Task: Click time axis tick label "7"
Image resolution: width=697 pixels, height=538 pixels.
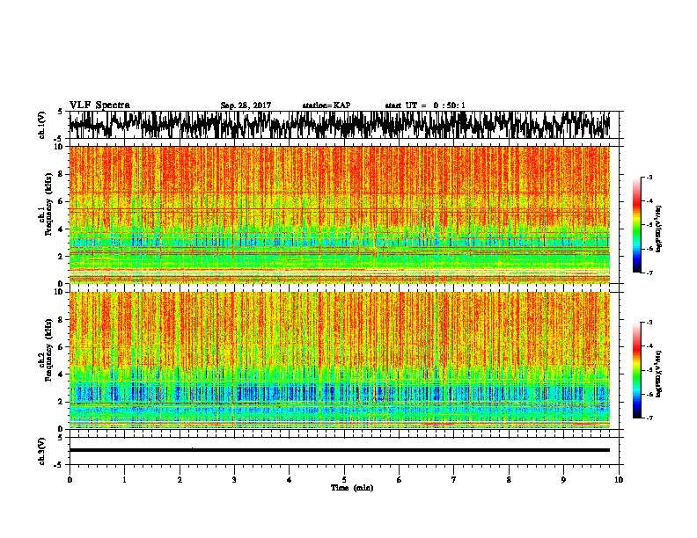Action: (454, 480)
